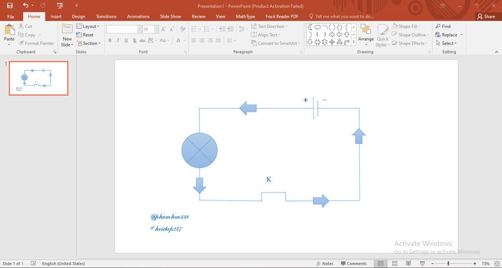Switch to the Animations tab
Image resolution: width=502 pixels, height=268 pixels.
pyautogui.click(x=138, y=16)
